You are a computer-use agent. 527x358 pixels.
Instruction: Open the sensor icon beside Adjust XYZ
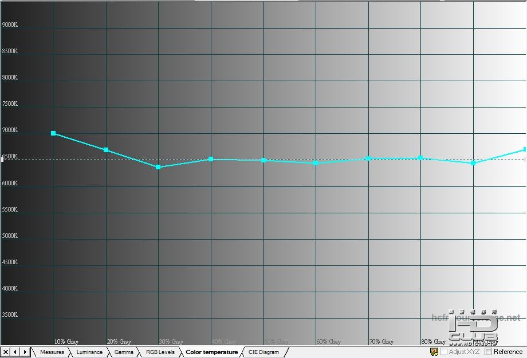[x=434, y=352]
